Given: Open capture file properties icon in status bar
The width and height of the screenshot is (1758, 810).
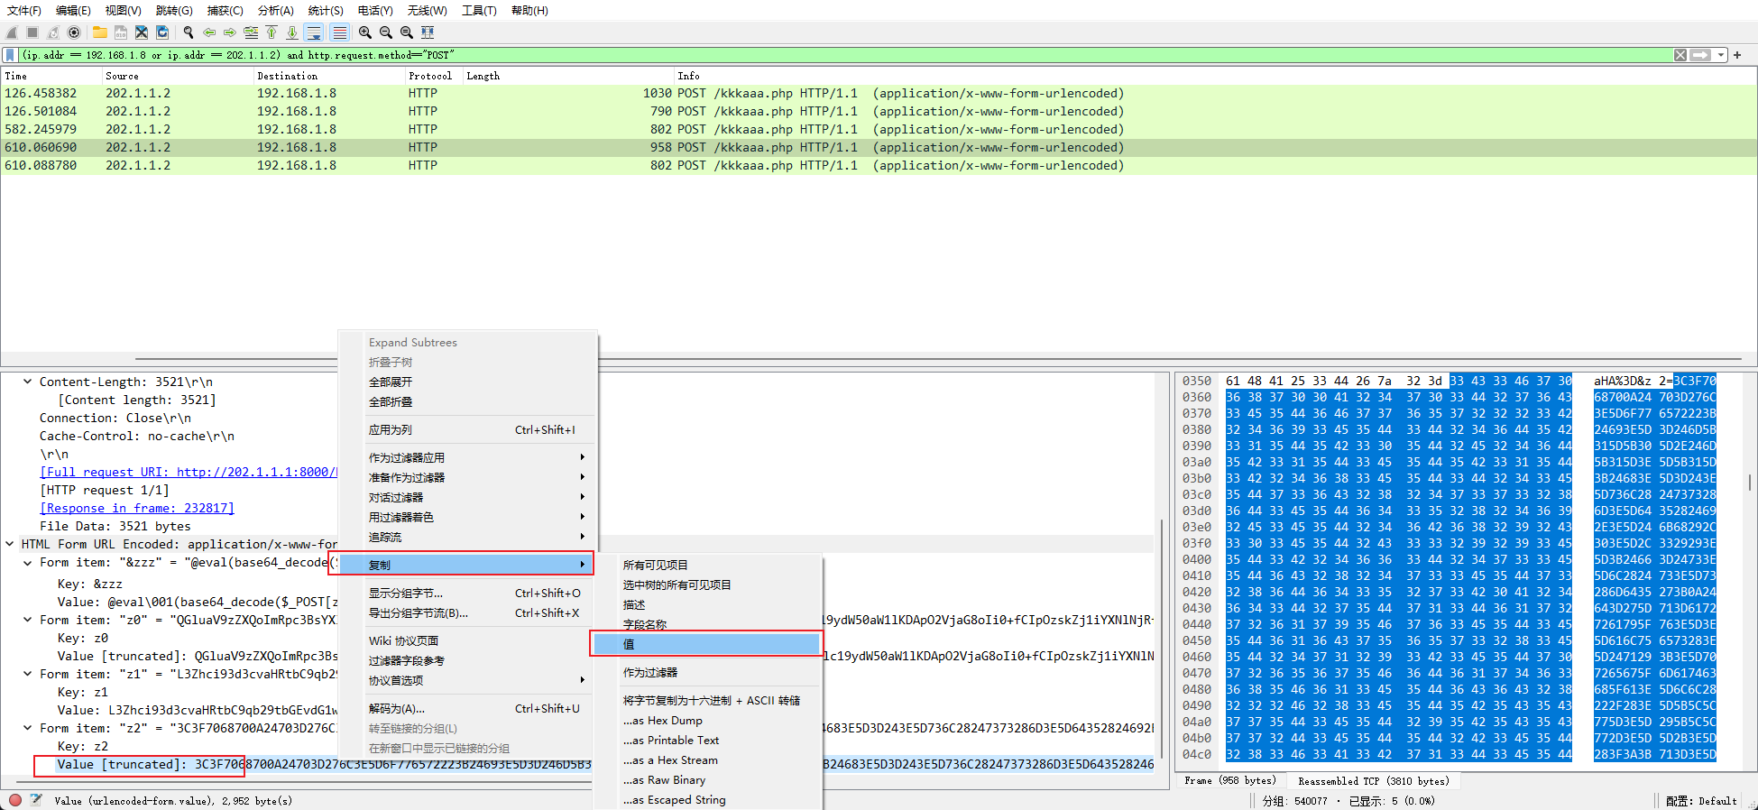Looking at the screenshot, I should (36, 800).
